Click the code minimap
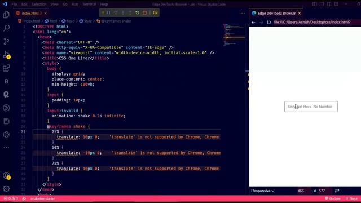Viewport: 361px width, 203px height. pyautogui.click(x=234, y=34)
